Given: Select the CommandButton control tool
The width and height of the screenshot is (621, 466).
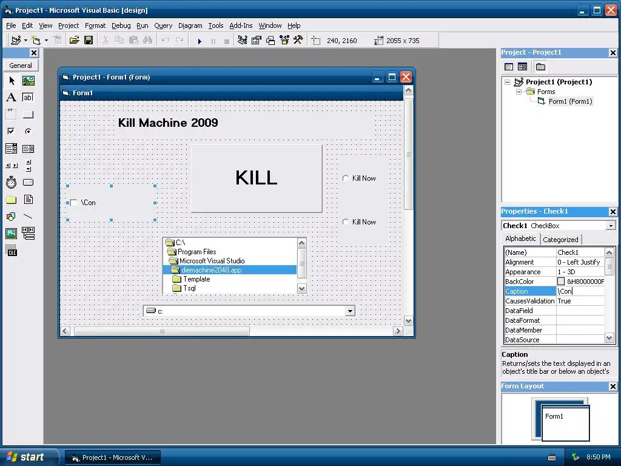Looking at the screenshot, I should 28,115.
